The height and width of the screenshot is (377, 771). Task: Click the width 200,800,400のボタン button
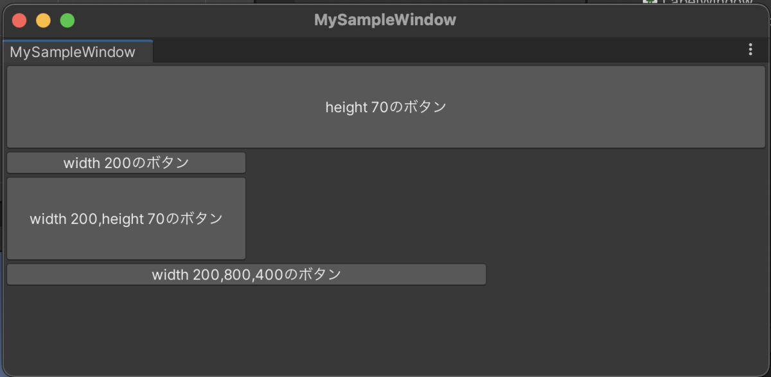[246, 274]
